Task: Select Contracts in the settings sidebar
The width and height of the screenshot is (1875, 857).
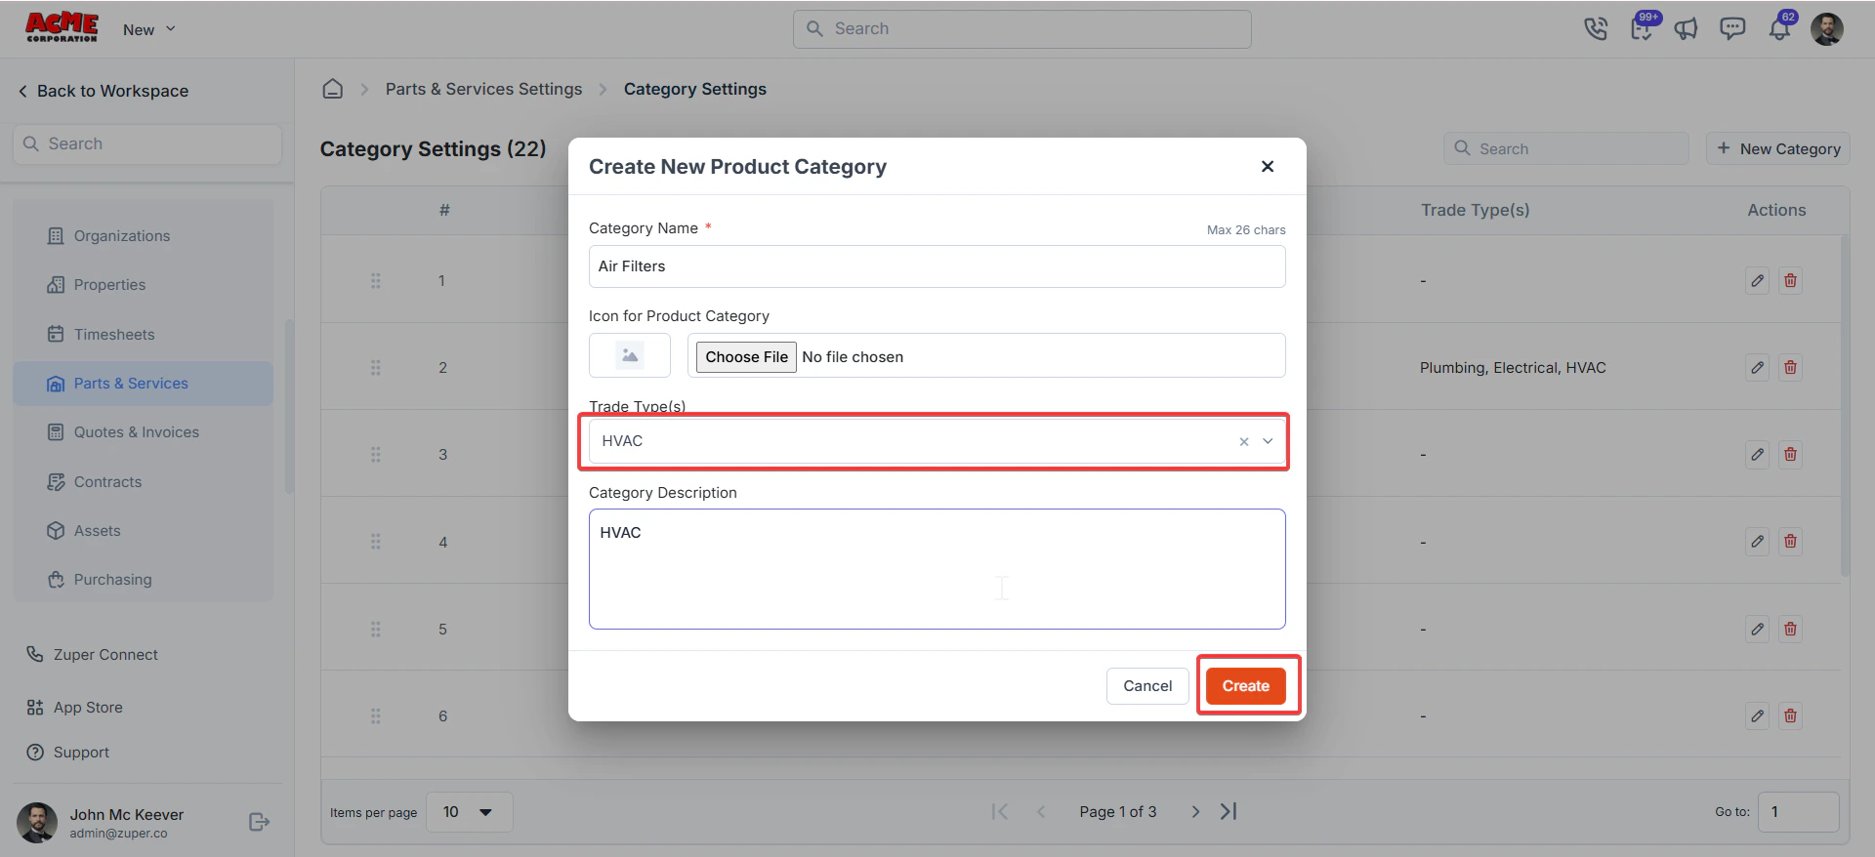Action: [x=107, y=482]
